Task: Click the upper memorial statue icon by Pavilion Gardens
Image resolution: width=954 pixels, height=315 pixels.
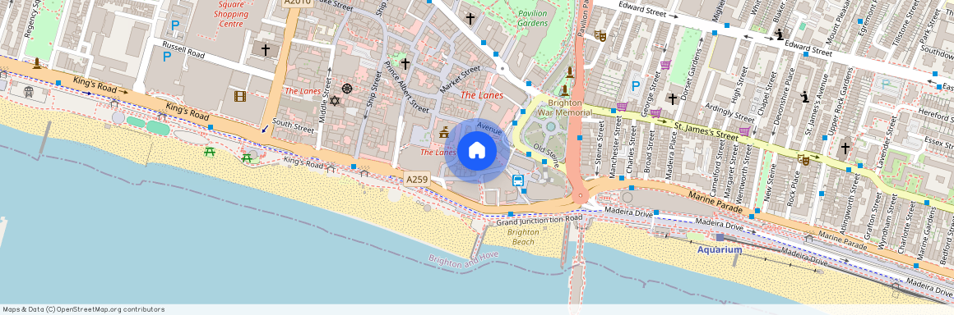Action: point(569,73)
